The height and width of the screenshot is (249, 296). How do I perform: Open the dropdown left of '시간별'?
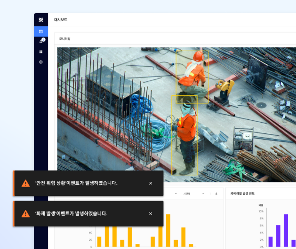[x=175, y=193]
